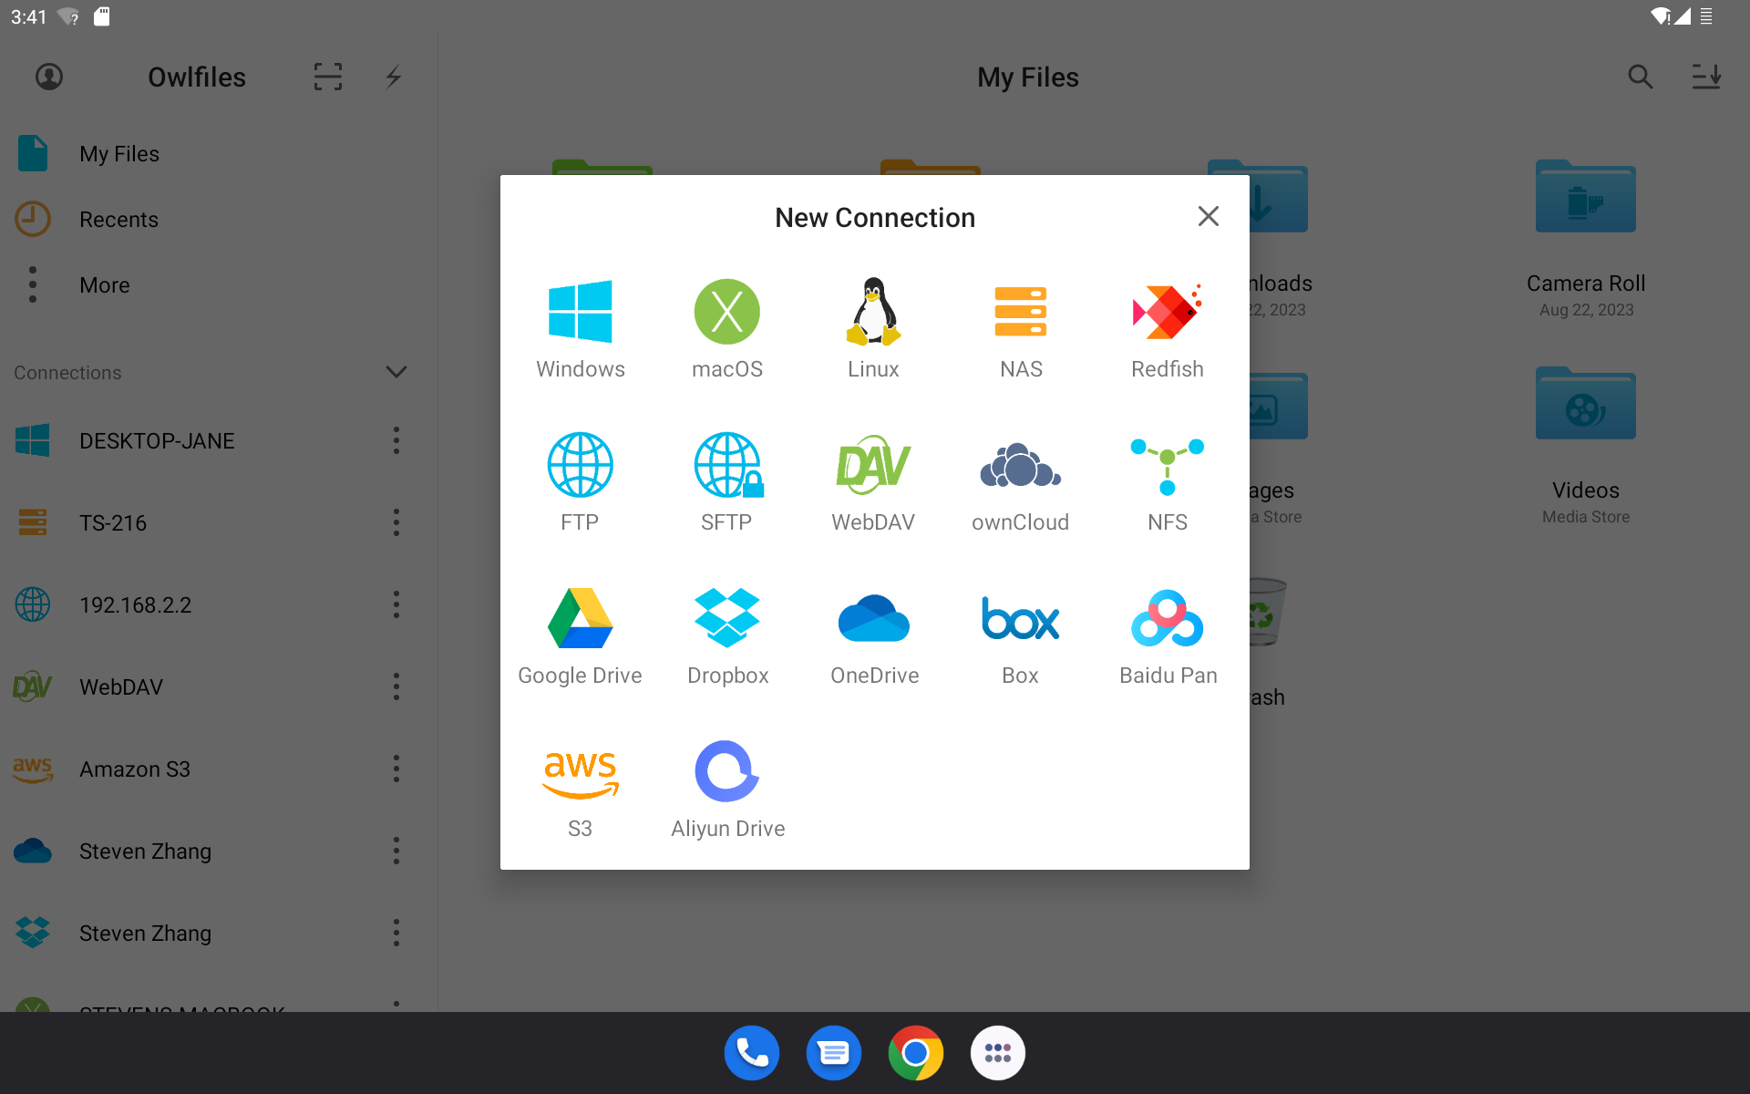This screenshot has width=1750, height=1094.
Task: Connect a Google Drive account
Action: pos(581,635)
